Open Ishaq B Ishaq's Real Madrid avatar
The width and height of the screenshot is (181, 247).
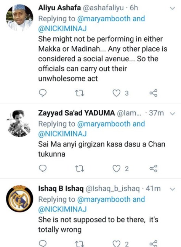[x=20, y=199]
